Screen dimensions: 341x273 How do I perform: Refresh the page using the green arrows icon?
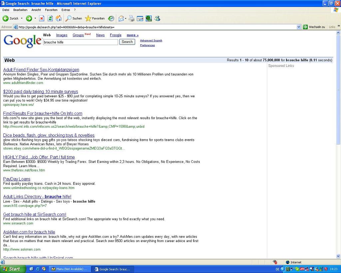click(x=50, y=18)
